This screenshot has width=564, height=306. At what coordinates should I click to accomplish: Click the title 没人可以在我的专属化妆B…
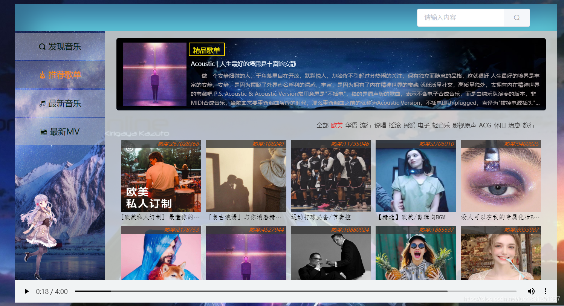pos(500,217)
